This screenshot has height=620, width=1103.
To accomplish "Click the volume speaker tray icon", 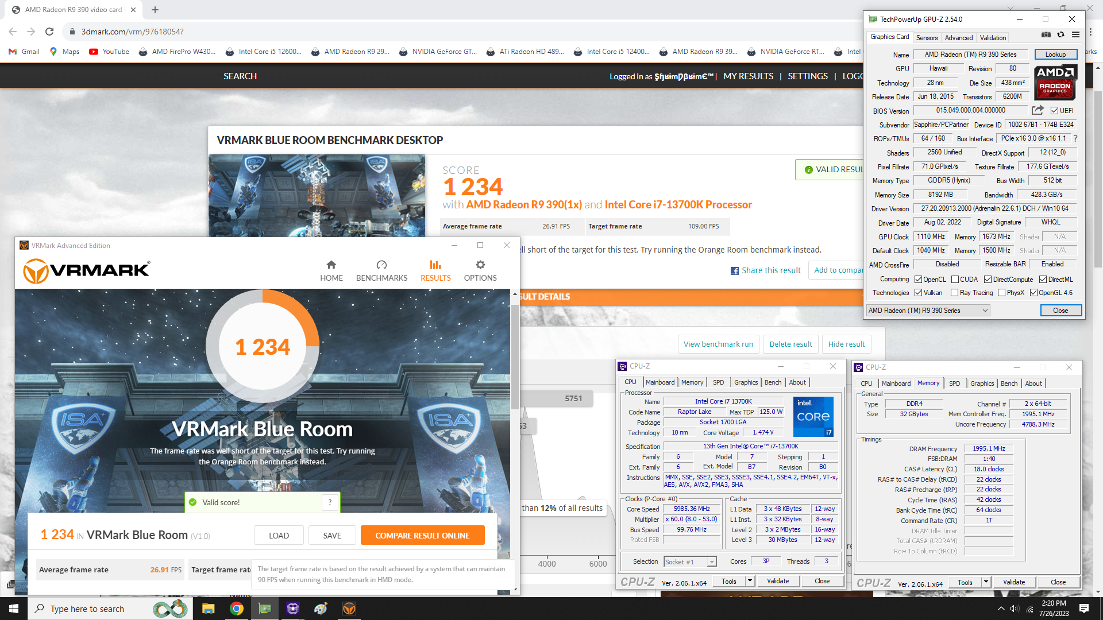I will tap(1015, 609).
